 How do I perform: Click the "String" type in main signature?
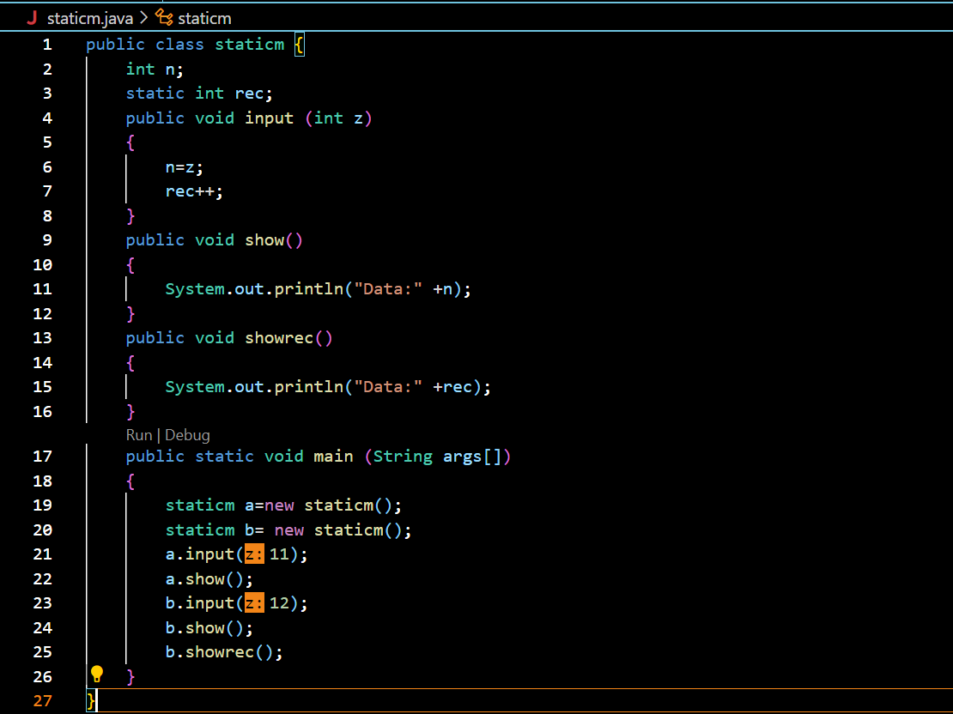[x=403, y=457]
